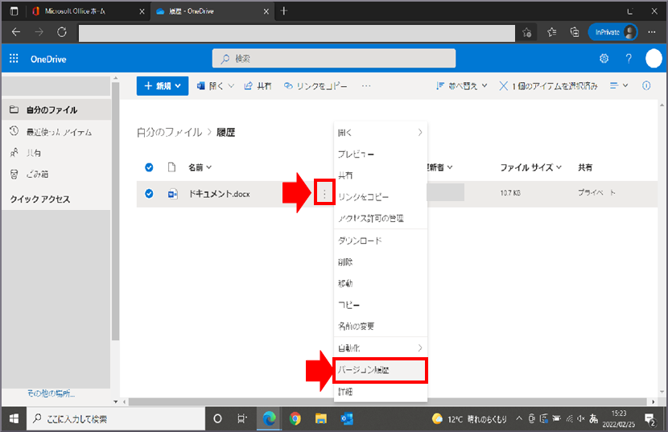Show hidden system tray icons

(x=519, y=419)
